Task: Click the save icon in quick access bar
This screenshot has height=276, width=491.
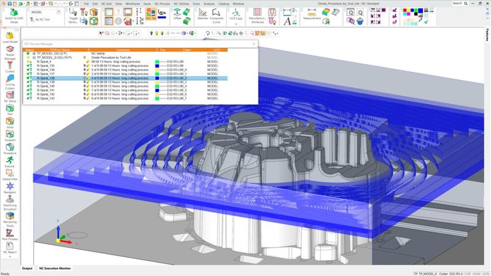Action: point(10,4)
